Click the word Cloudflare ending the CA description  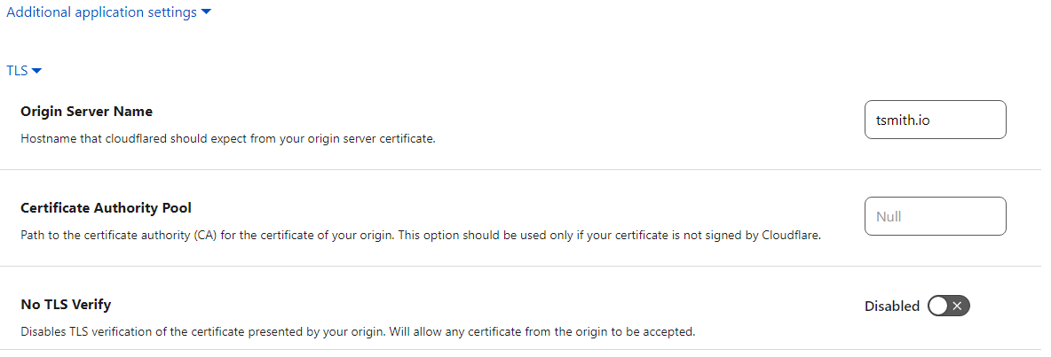(790, 236)
